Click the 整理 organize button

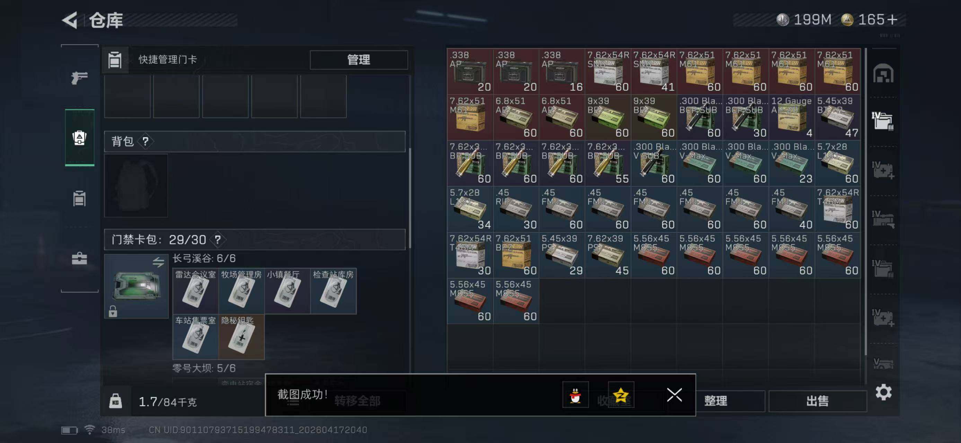click(715, 401)
